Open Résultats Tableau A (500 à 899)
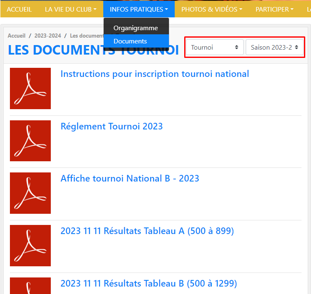Image resolution: width=311 pixels, height=294 pixels. (147, 231)
